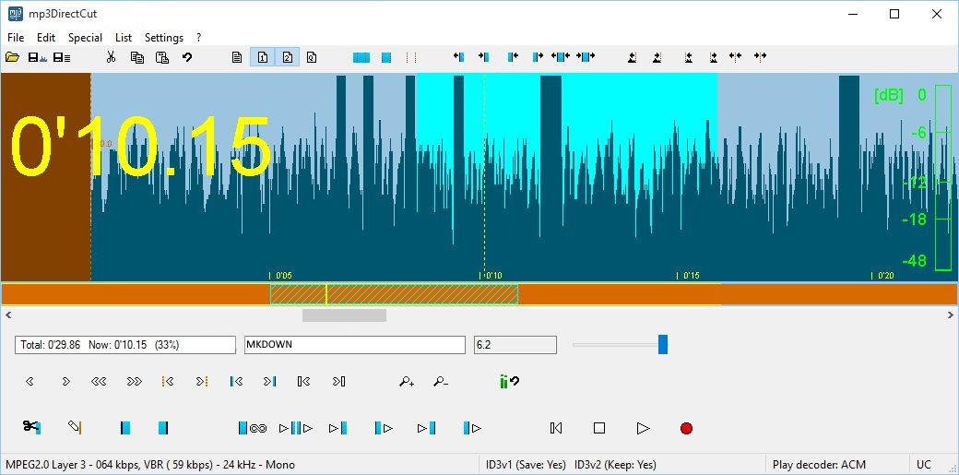Set the selection end marker
This screenshot has width=959, height=475.
pos(162,428)
